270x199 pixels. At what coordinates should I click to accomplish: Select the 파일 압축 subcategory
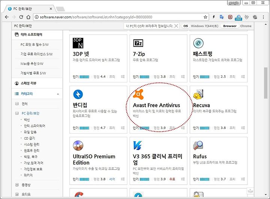pos(30,132)
